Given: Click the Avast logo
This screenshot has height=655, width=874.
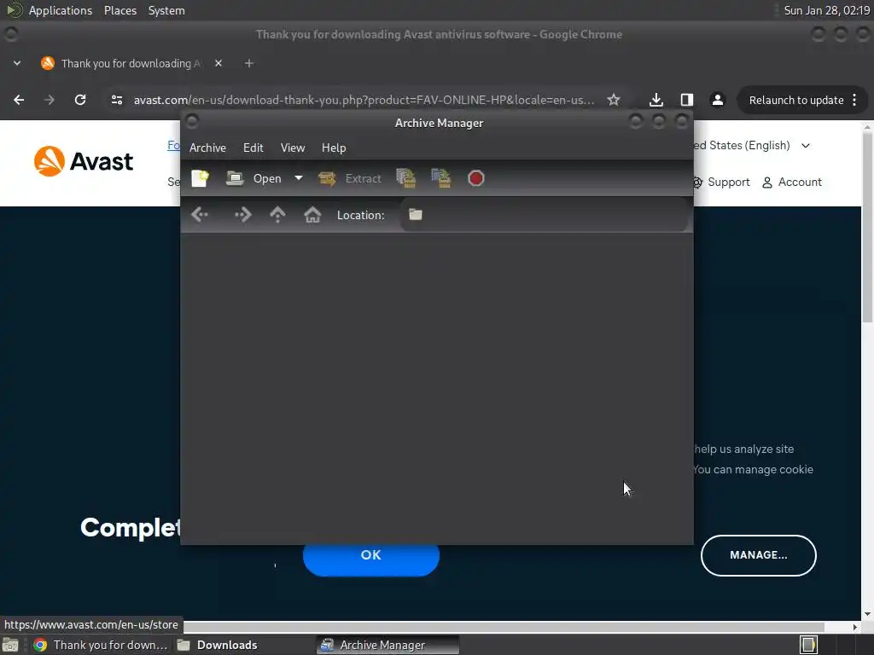Looking at the screenshot, I should [84, 161].
